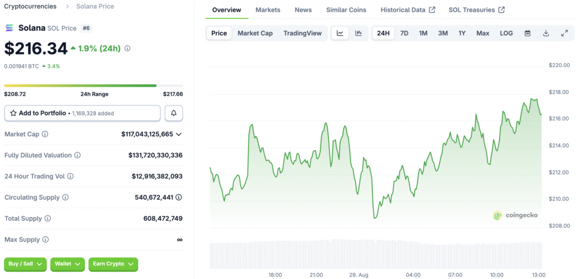577x279 pixels.
Task: Click Add to Portfolio button
Action: click(x=82, y=113)
